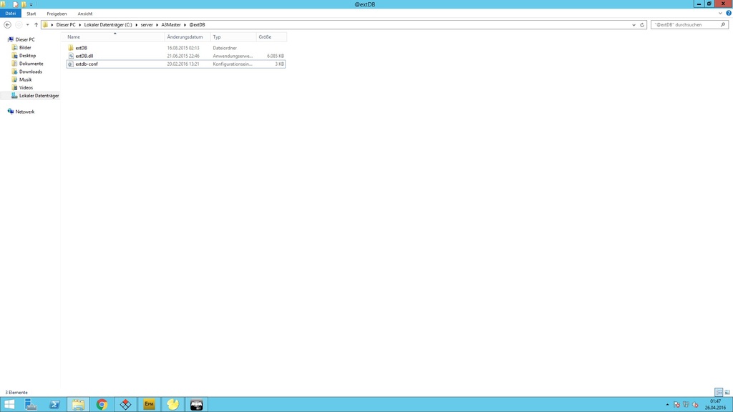Image resolution: width=733 pixels, height=412 pixels.
Task: Open the Windows Start button
Action: (9, 405)
